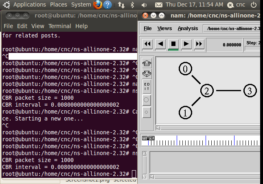Select the small circle tool
Viewport: 263px width, 184px height.
coord(147,112)
